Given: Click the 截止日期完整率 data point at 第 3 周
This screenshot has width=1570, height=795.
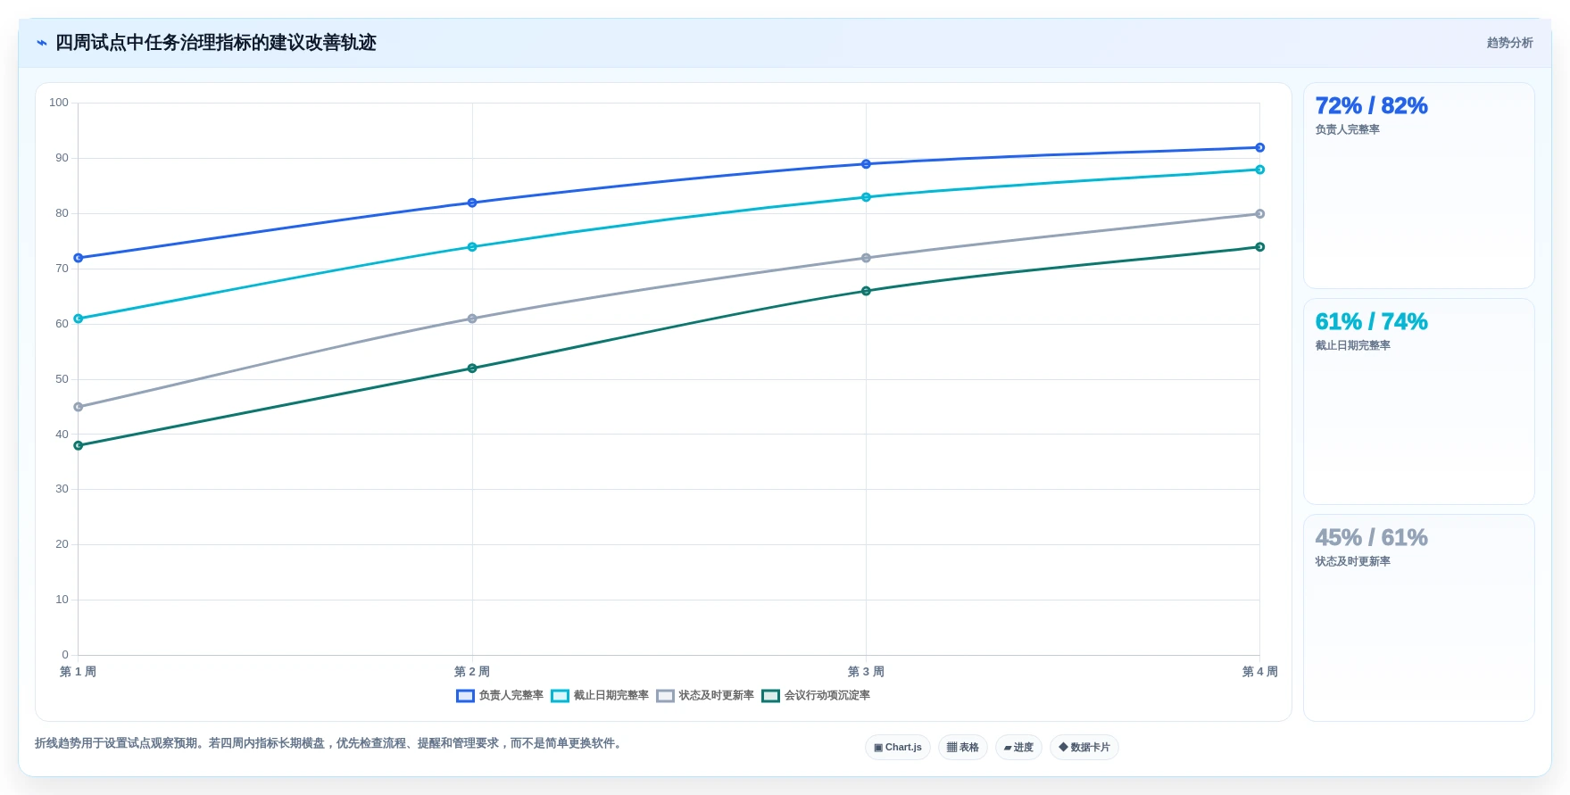Looking at the screenshot, I should [866, 197].
